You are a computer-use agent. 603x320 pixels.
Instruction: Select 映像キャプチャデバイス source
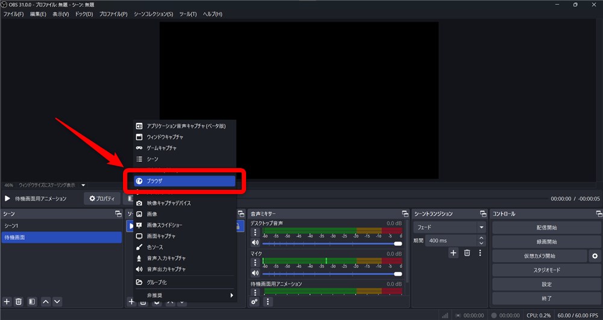185,203
